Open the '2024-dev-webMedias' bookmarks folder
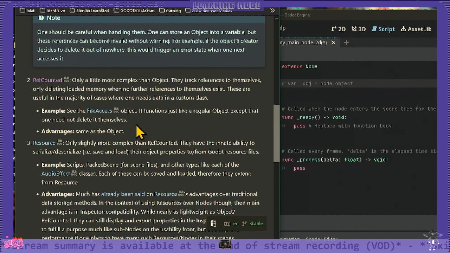 208,11
